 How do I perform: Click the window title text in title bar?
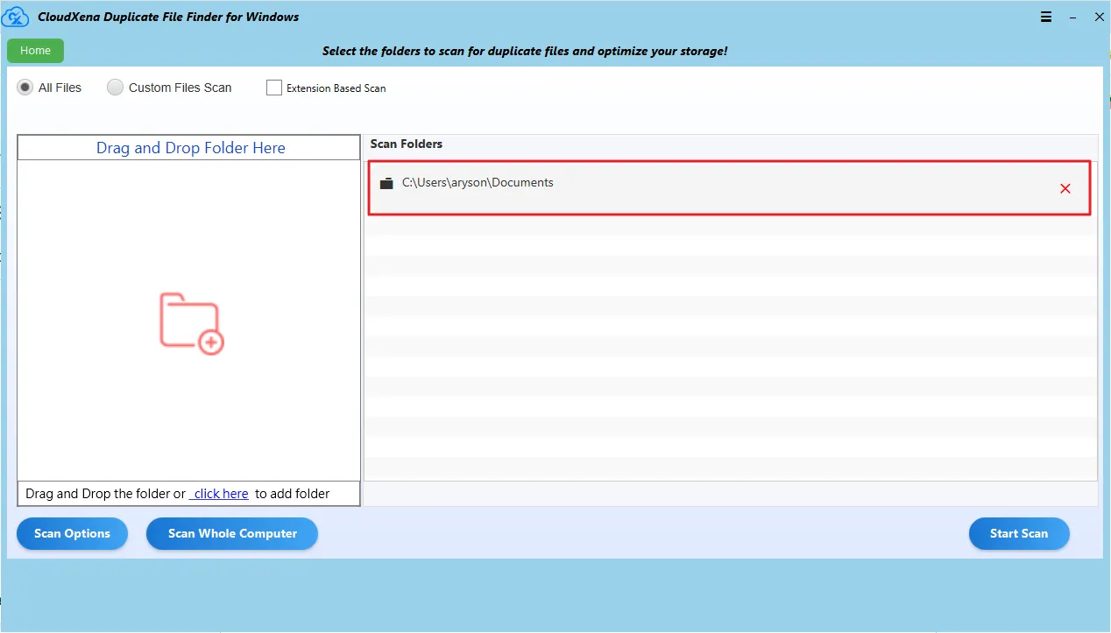[168, 17]
